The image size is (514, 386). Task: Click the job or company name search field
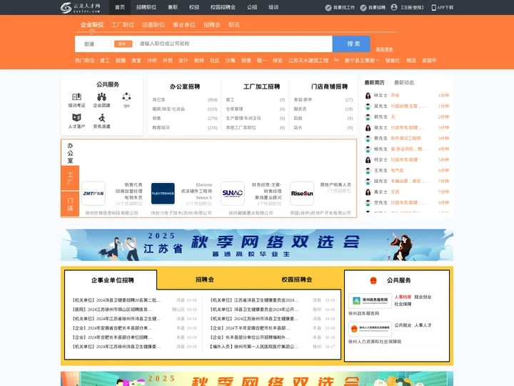click(x=234, y=44)
